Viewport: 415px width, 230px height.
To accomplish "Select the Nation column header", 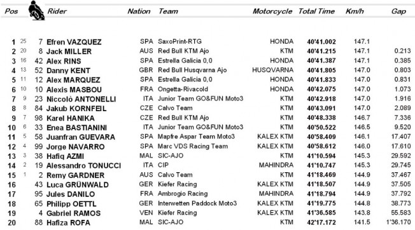I will tap(139, 11).
